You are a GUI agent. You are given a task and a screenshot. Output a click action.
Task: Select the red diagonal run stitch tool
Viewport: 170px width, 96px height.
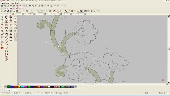point(6,39)
